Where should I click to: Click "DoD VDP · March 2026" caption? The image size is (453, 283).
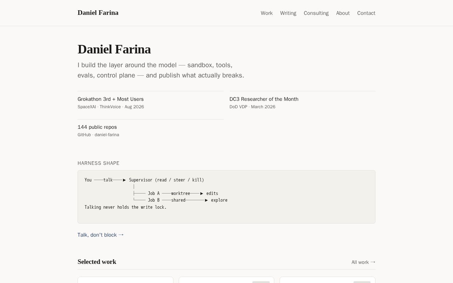coord(252,107)
